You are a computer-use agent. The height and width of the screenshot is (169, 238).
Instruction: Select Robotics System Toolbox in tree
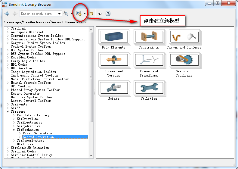tap(32, 97)
